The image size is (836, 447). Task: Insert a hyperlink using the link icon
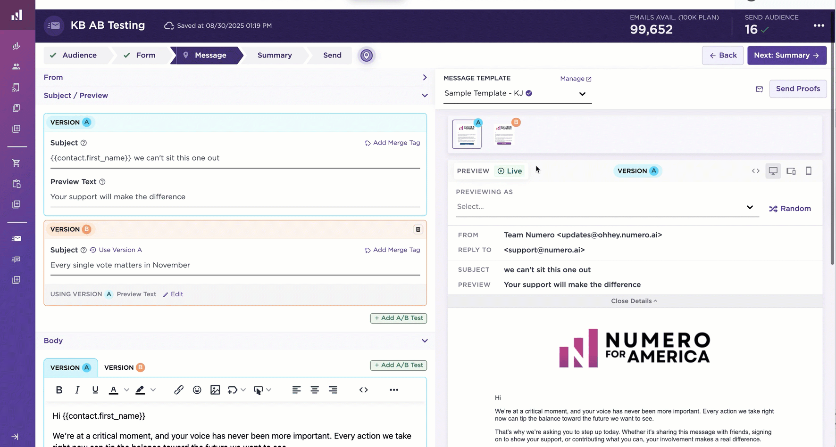tap(179, 390)
